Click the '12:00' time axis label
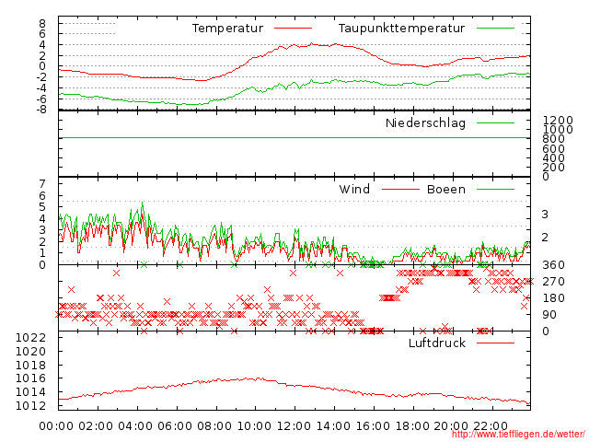The height and width of the screenshot is (442, 589). point(294,426)
